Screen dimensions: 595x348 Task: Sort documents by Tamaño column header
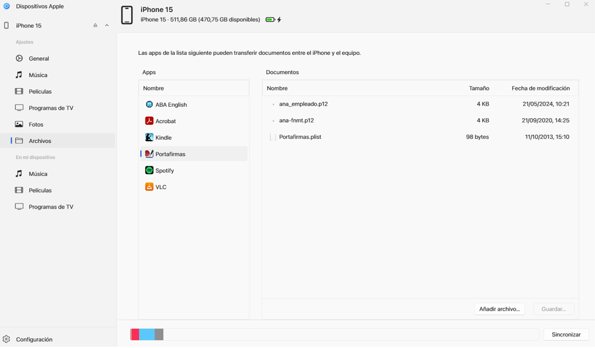point(479,88)
